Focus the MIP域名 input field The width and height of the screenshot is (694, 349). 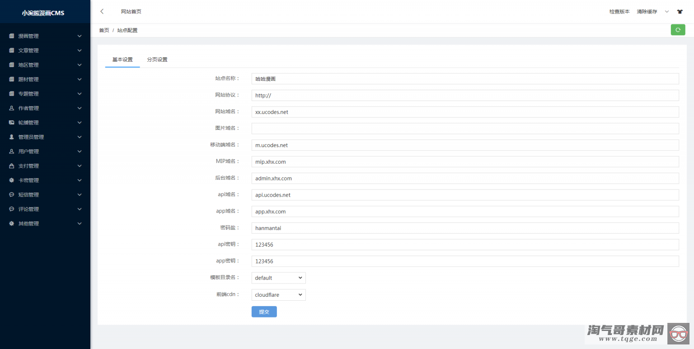pyautogui.click(x=465, y=161)
